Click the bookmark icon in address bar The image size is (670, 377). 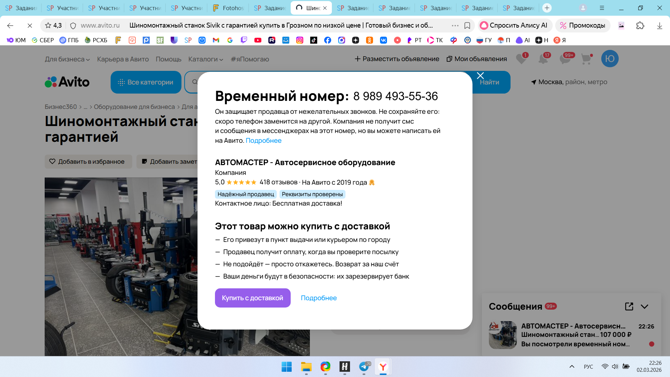(x=467, y=25)
